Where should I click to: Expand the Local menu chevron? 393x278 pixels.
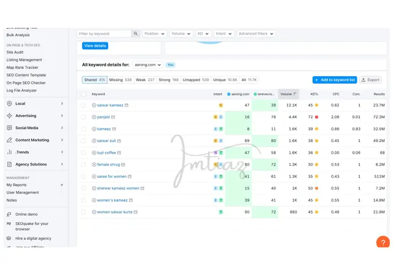tap(62, 103)
